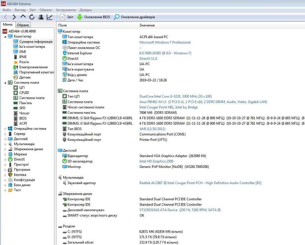Open the Обране menu
Screen dimensions: 305x245
coord(46,10)
